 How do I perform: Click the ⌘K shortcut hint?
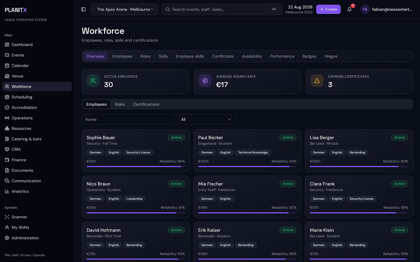[274, 9]
